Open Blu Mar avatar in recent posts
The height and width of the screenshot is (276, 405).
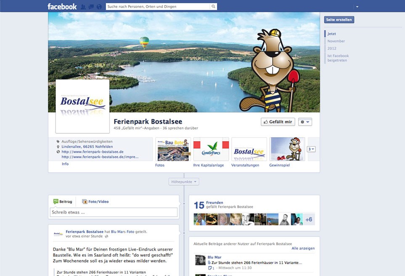click(201, 260)
